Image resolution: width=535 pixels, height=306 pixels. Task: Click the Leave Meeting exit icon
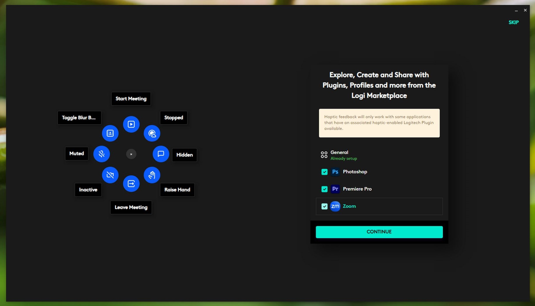[131, 184]
